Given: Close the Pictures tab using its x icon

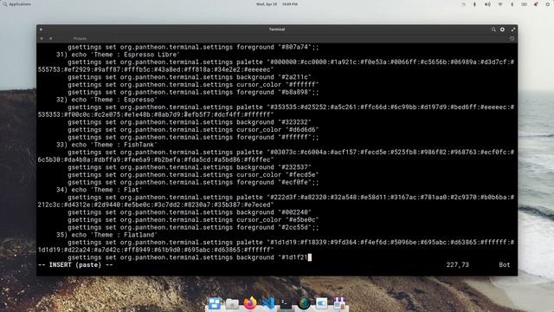Looking at the screenshot, I should (x=51, y=38).
